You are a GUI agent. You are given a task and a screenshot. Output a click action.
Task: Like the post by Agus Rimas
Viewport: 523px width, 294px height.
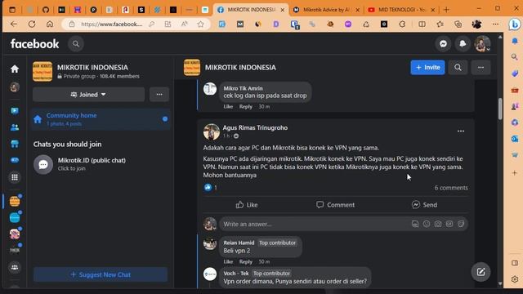pos(247,205)
